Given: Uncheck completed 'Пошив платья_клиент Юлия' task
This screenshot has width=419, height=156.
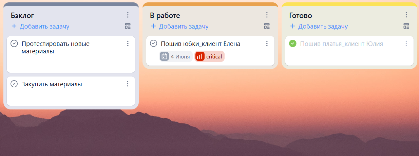Looking at the screenshot, I should [292, 44].
